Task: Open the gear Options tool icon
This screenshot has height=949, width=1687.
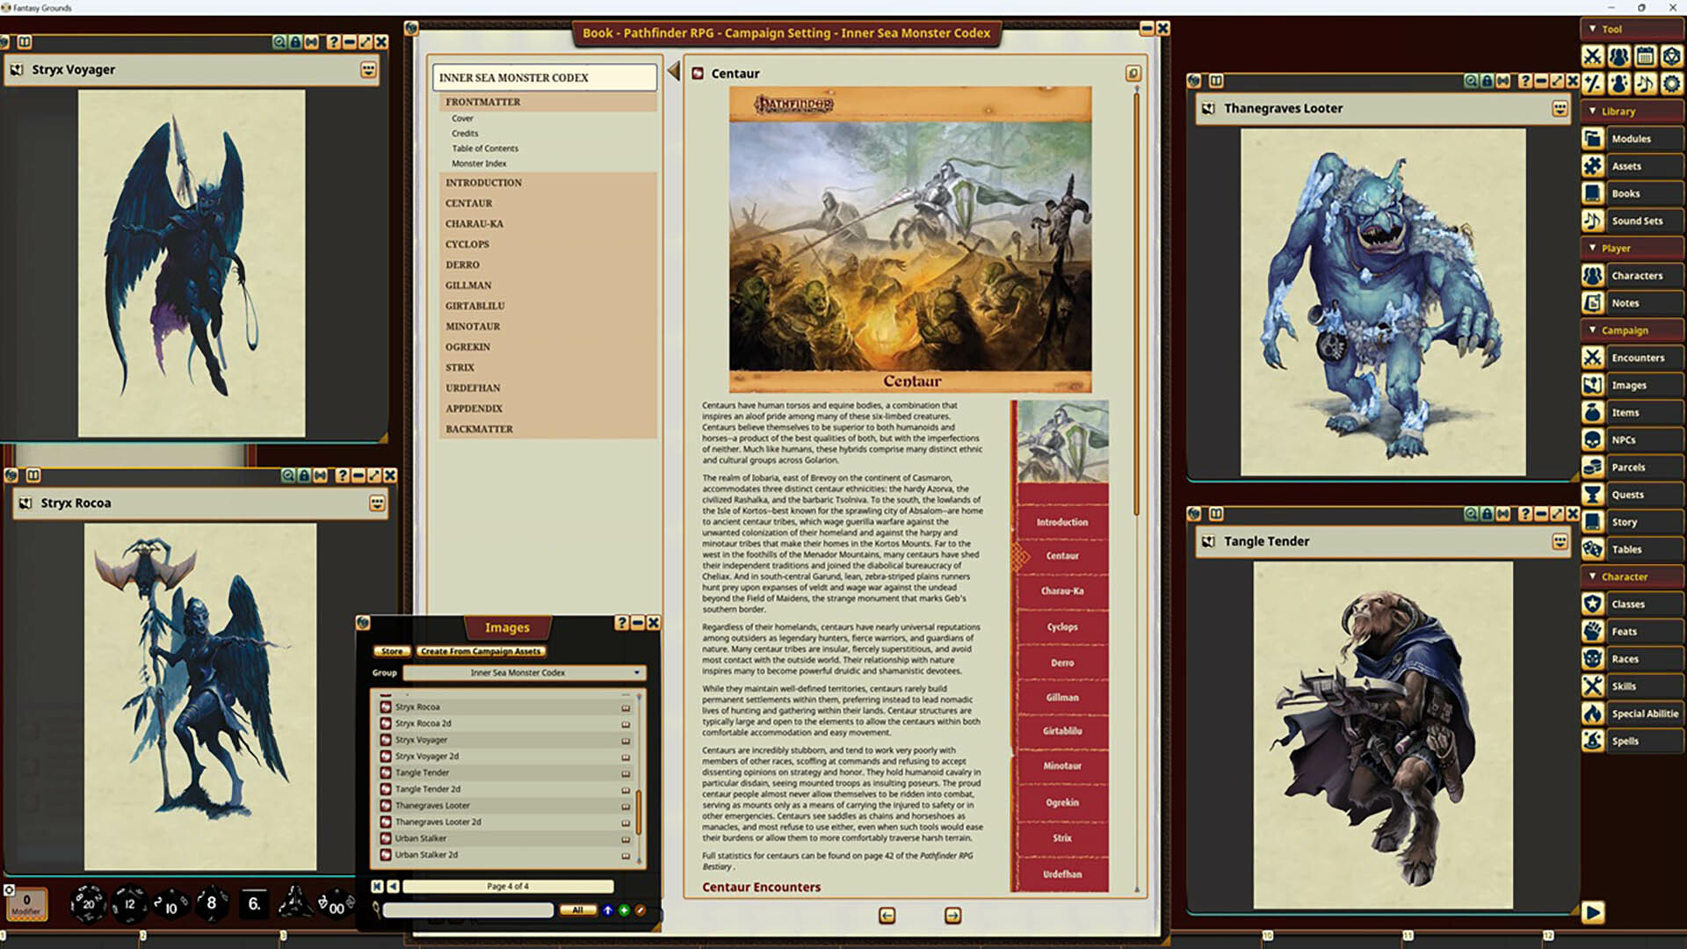Action: (1671, 83)
